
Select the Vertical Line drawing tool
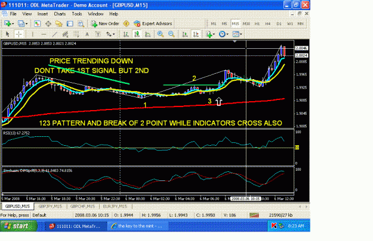pos(32,34)
